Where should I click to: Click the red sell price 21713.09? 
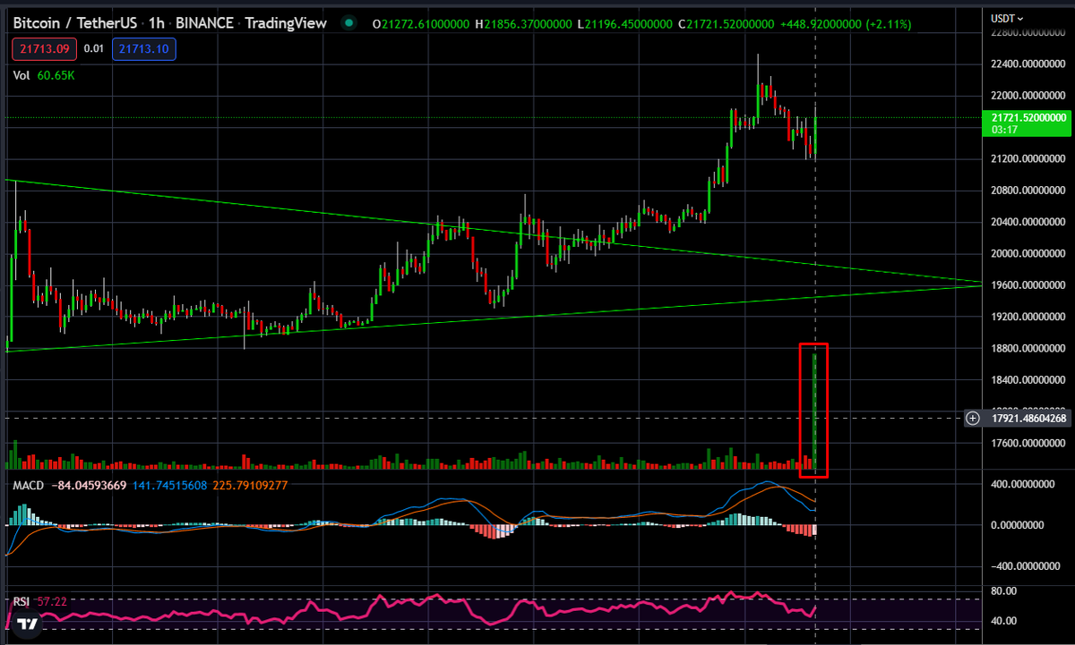tap(44, 47)
